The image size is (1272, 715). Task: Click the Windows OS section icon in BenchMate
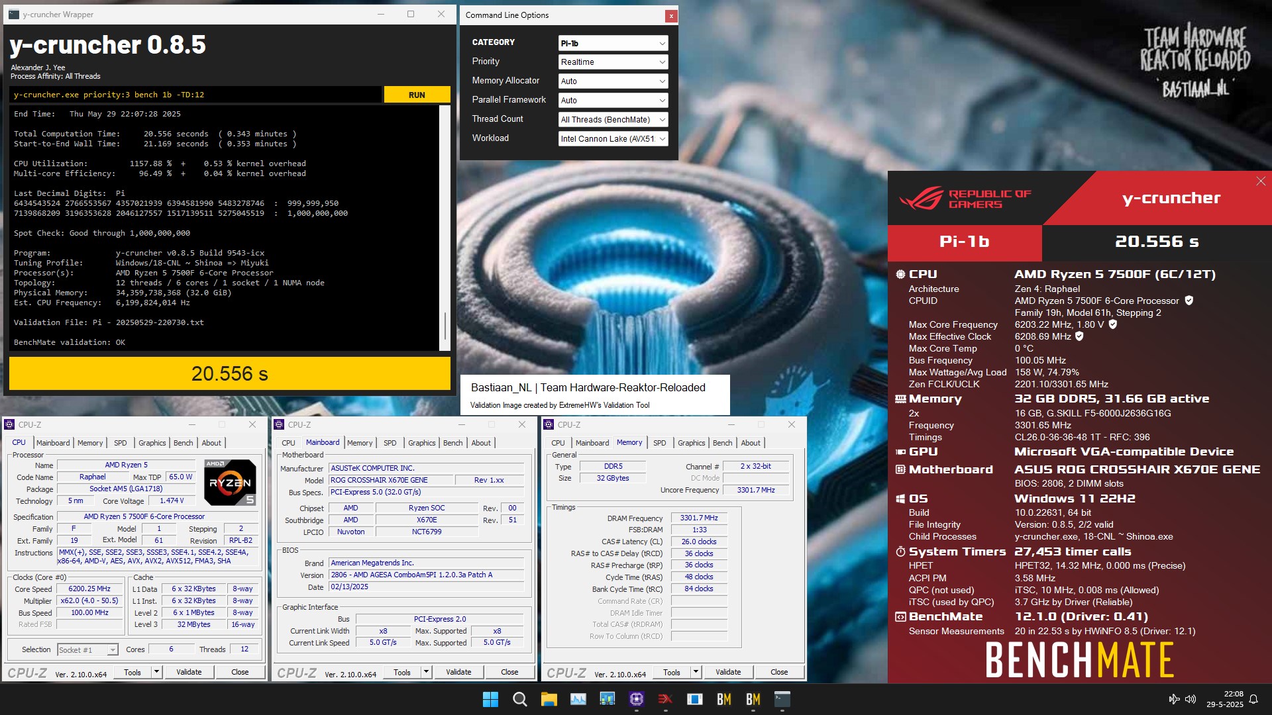[900, 499]
